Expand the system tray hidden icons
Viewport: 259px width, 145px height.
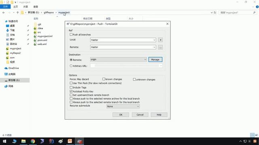[240, 141]
